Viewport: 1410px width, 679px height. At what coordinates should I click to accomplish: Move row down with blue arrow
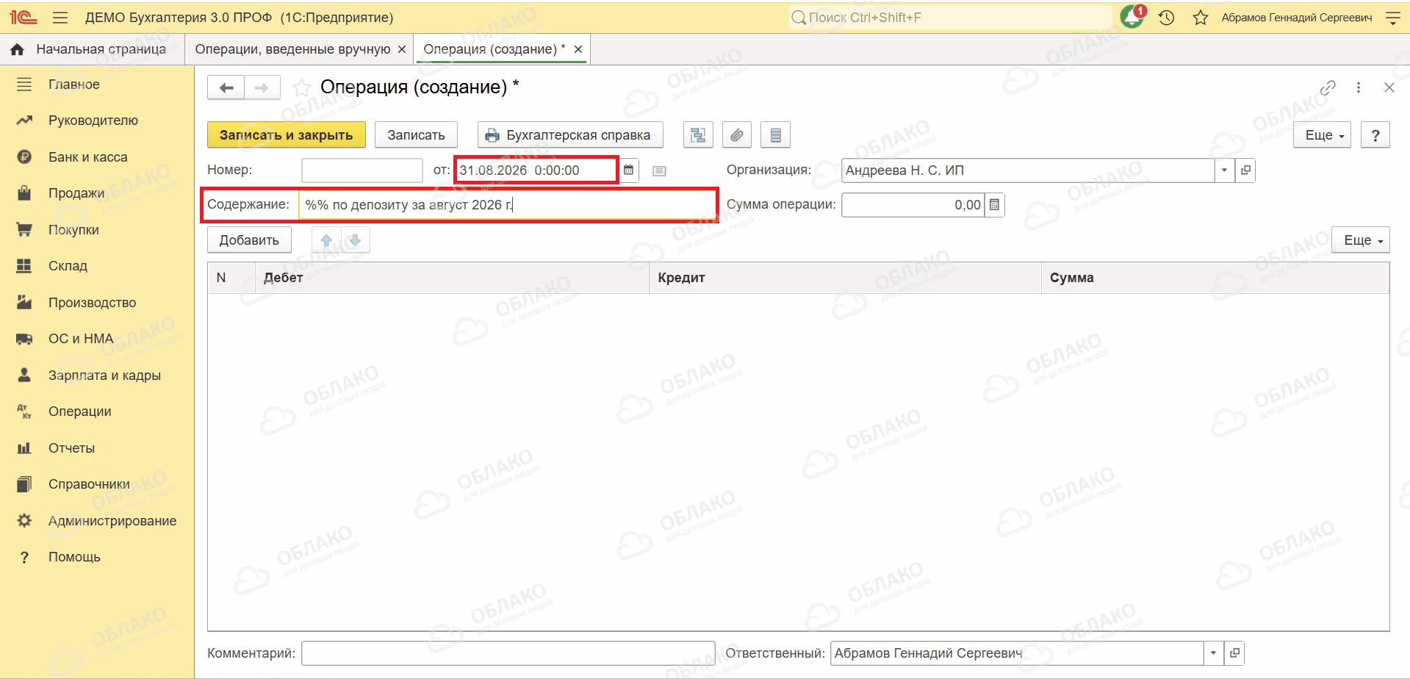click(x=355, y=240)
